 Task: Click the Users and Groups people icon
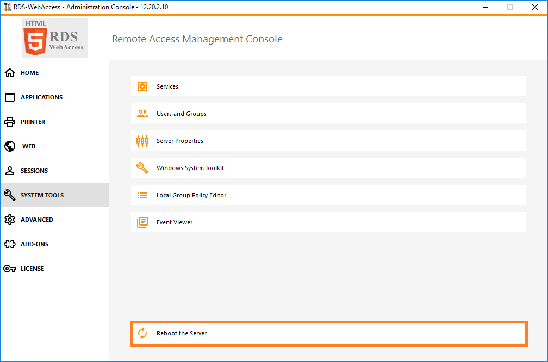pyautogui.click(x=142, y=114)
